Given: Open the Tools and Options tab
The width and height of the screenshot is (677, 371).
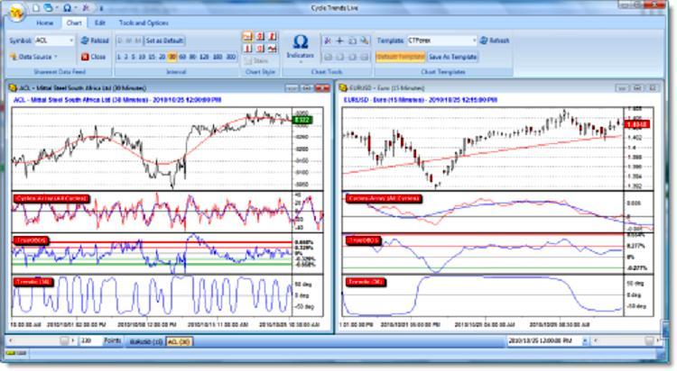Looking at the screenshot, I should [x=144, y=23].
